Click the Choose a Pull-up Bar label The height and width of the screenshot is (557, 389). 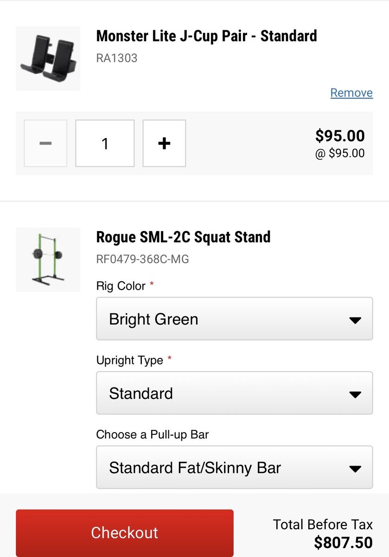coord(153,435)
